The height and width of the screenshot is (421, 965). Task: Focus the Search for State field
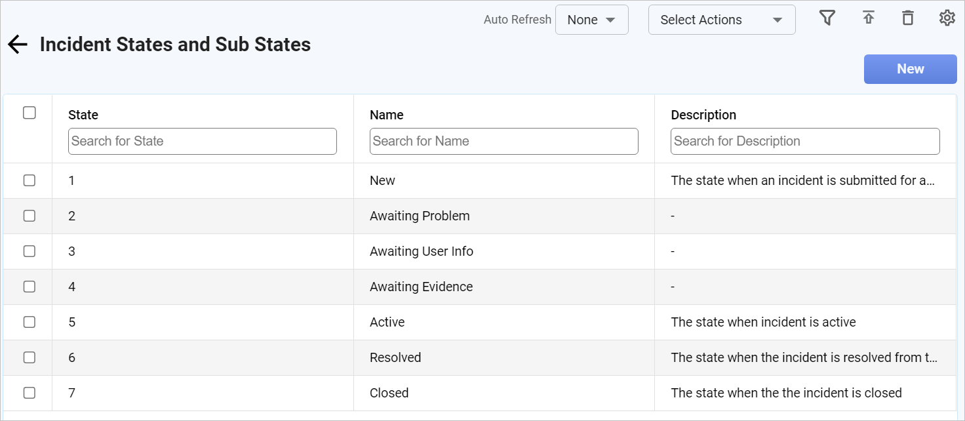pos(202,141)
